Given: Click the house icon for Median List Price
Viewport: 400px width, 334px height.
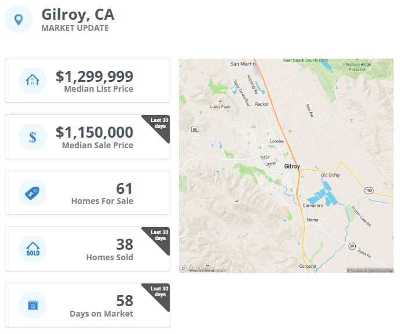Looking at the screenshot, I should [33, 80].
